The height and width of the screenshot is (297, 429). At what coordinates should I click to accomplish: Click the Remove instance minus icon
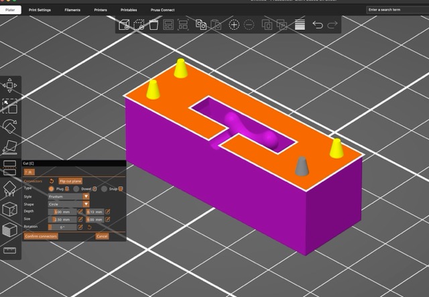[x=249, y=25]
